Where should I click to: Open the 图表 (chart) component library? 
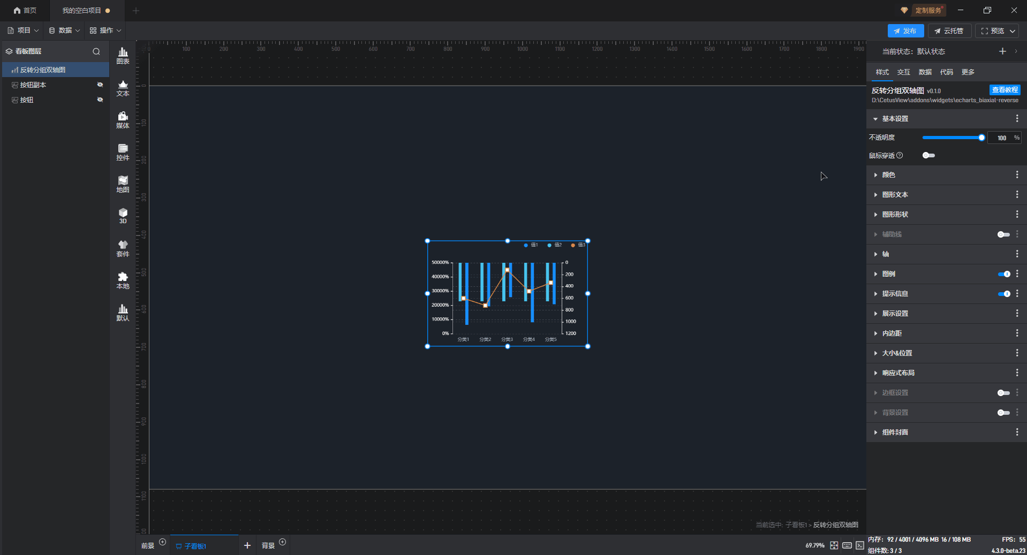(123, 55)
